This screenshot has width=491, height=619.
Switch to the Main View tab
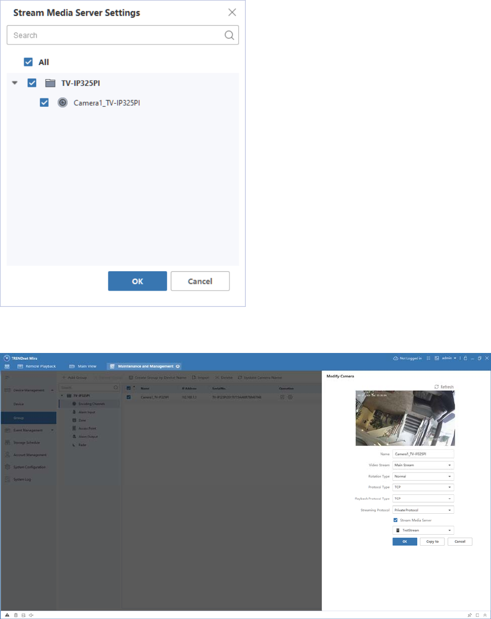pos(83,367)
